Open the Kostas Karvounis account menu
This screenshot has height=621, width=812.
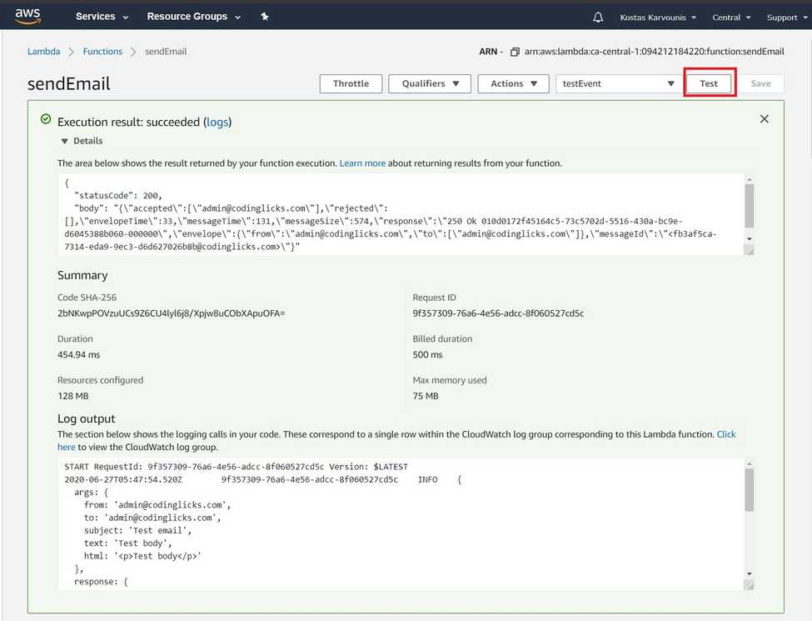pyautogui.click(x=658, y=18)
